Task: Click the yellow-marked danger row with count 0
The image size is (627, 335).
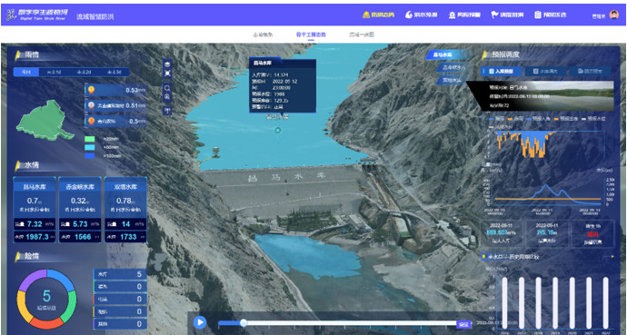Action: coord(120,311)
